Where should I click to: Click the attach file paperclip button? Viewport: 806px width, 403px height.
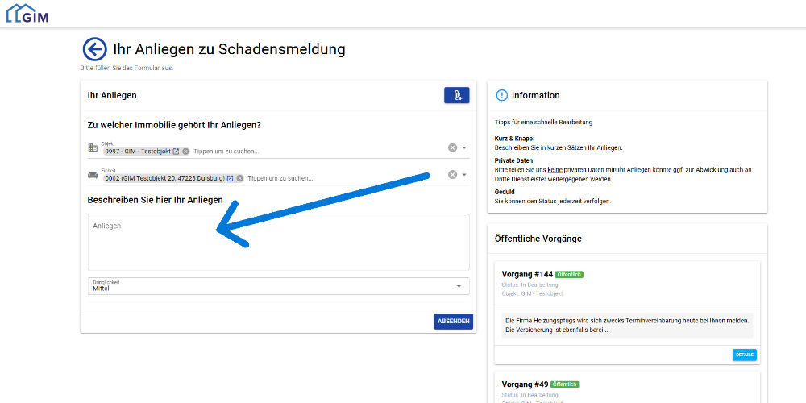click(456, 95)
